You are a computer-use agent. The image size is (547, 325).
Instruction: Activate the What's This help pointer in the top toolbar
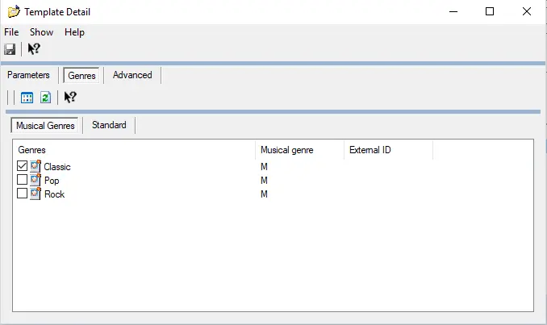[34, 49]
